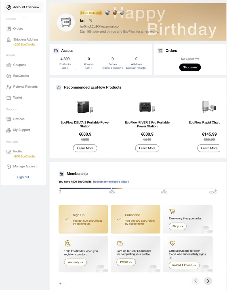227x290 pixels.
Task: Click the profile card icon on profile task
Action: 120,243
